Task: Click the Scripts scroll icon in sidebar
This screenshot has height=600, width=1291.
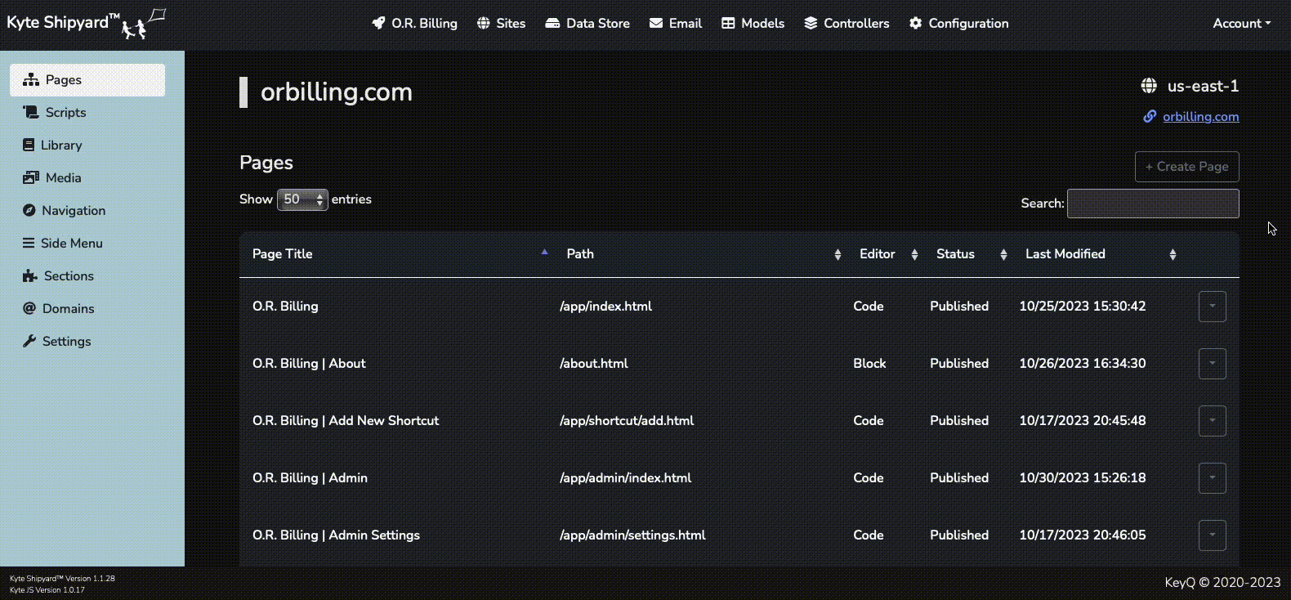Action: click(x=31, y=113)
